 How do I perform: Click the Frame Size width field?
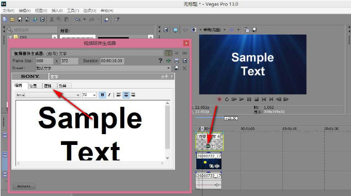44,61
